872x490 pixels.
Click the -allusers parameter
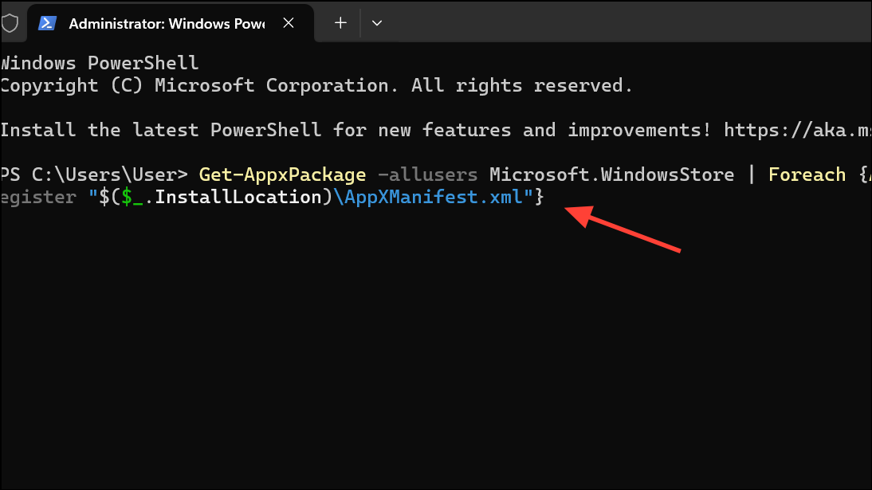427,174
